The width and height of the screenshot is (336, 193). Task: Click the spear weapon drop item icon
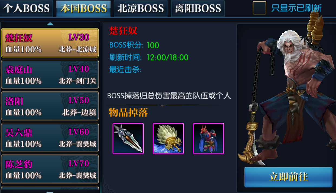click(128, 138)
